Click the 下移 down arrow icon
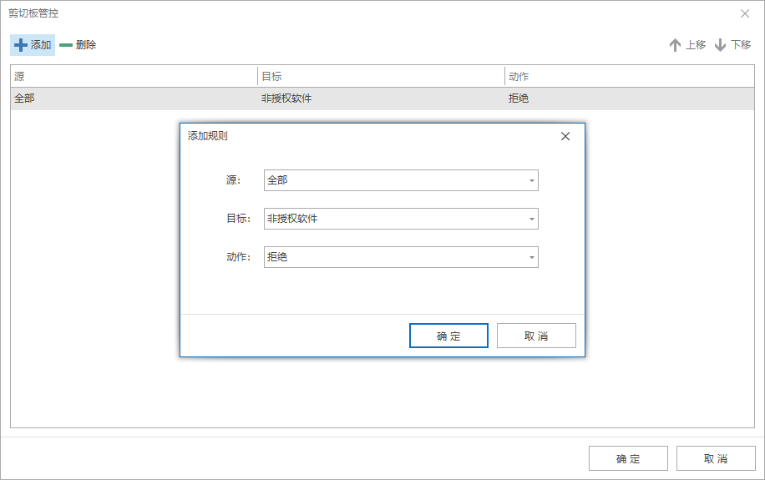This screenshot has height=480, width=765. pyautogui.click(x=720, y=45)
